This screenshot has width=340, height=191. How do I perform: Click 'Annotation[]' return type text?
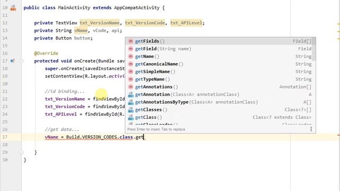pos(295,87)
